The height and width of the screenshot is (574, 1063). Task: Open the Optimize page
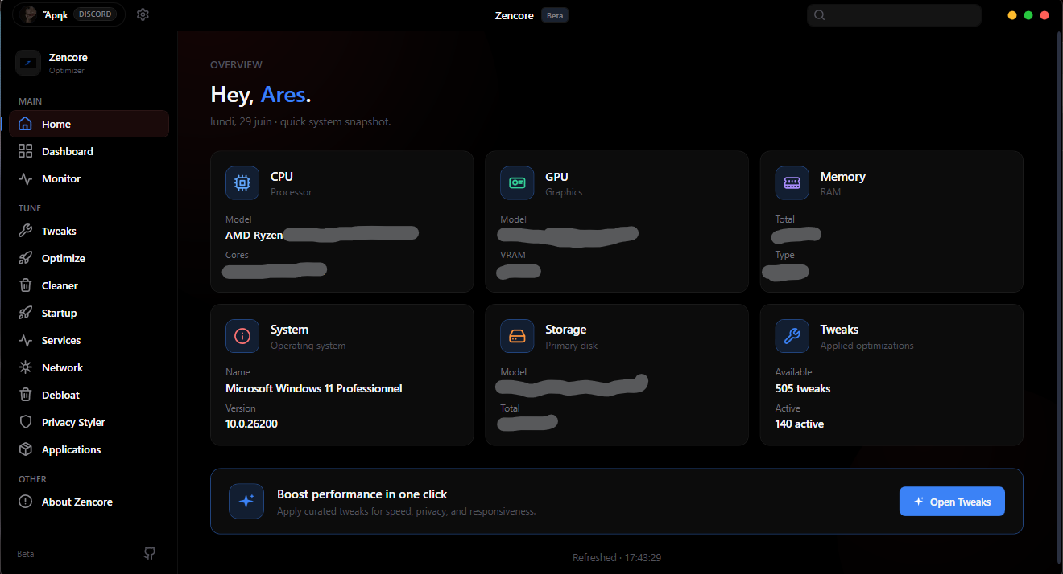pyautogui.click(x=89, y=258)
